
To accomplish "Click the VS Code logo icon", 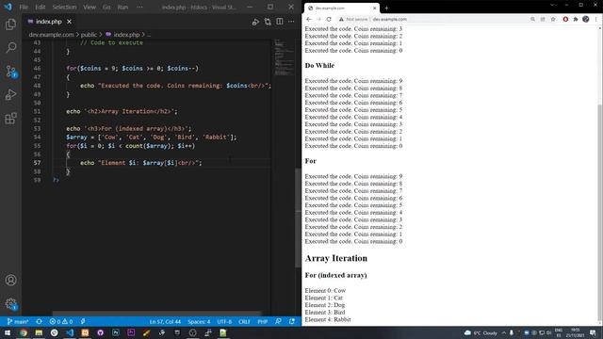I will pyautogui.click(x=8, y=7).
